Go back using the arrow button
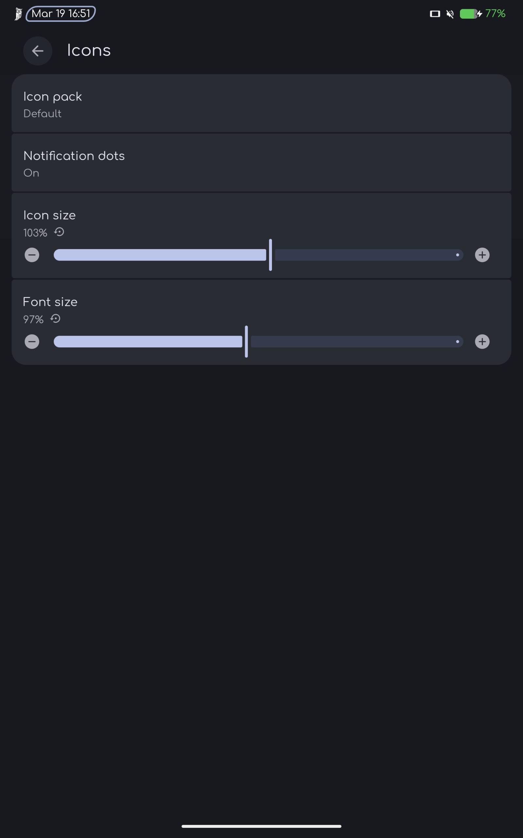Image resolution: width=523 pixels, height=838 pixels. point(38,51)
